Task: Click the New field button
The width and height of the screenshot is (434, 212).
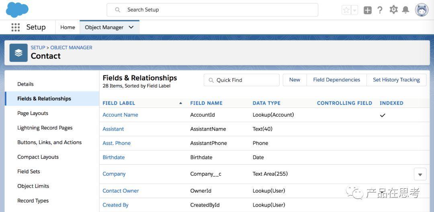Action: tap(295, 80)
